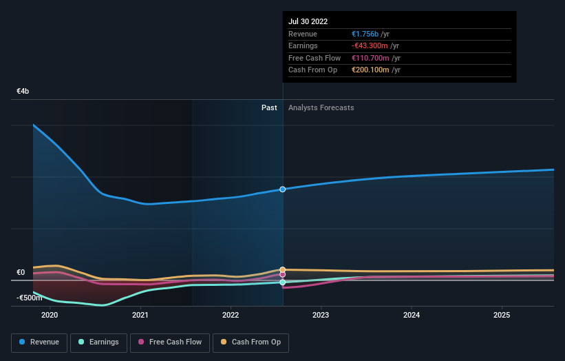Click the blue Revenue data point marker
The height and width of the screenshot is (361, 565).
[x=282, y=189]
